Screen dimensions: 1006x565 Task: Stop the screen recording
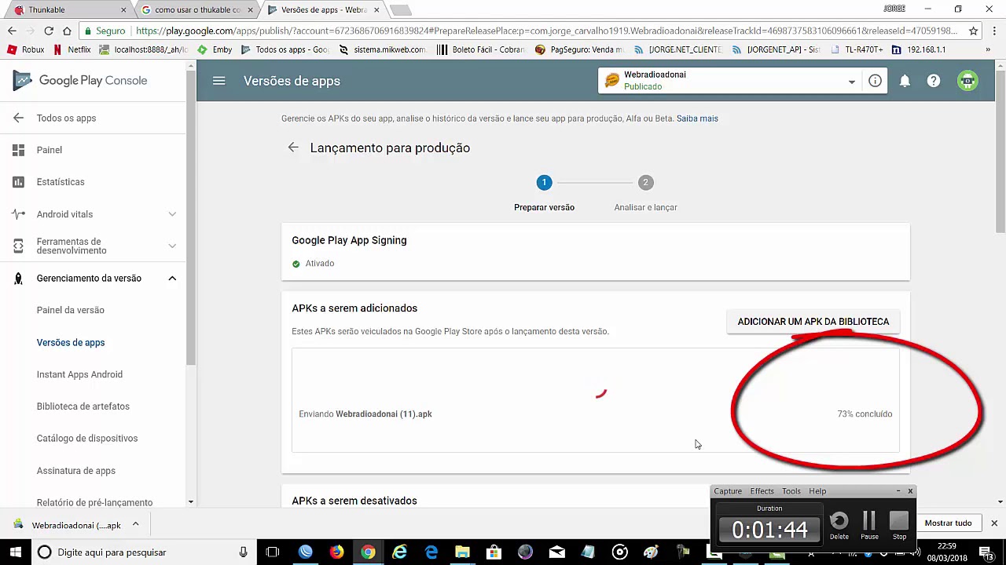(899, 526)
